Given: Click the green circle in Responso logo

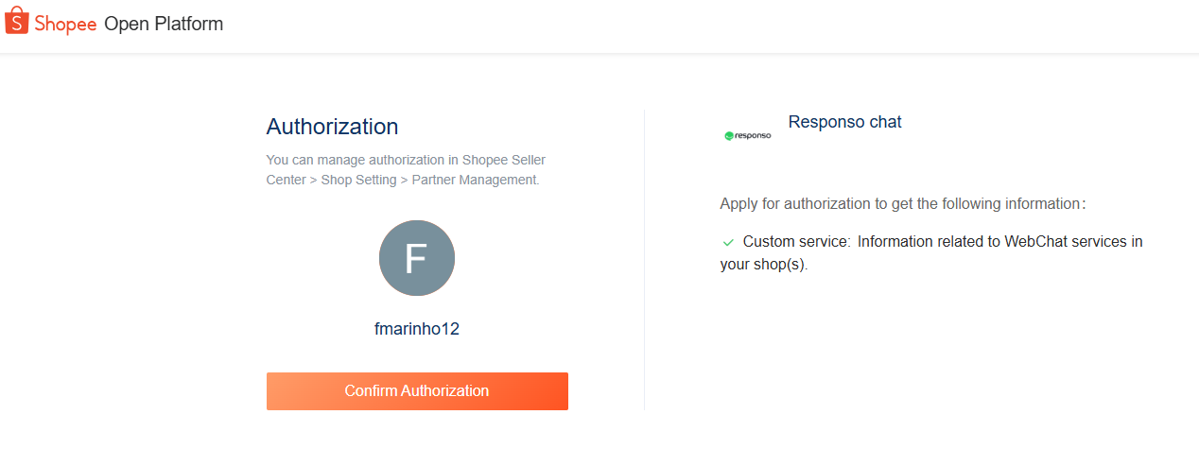Looking at the screenshot, I should tap(729, 136).
